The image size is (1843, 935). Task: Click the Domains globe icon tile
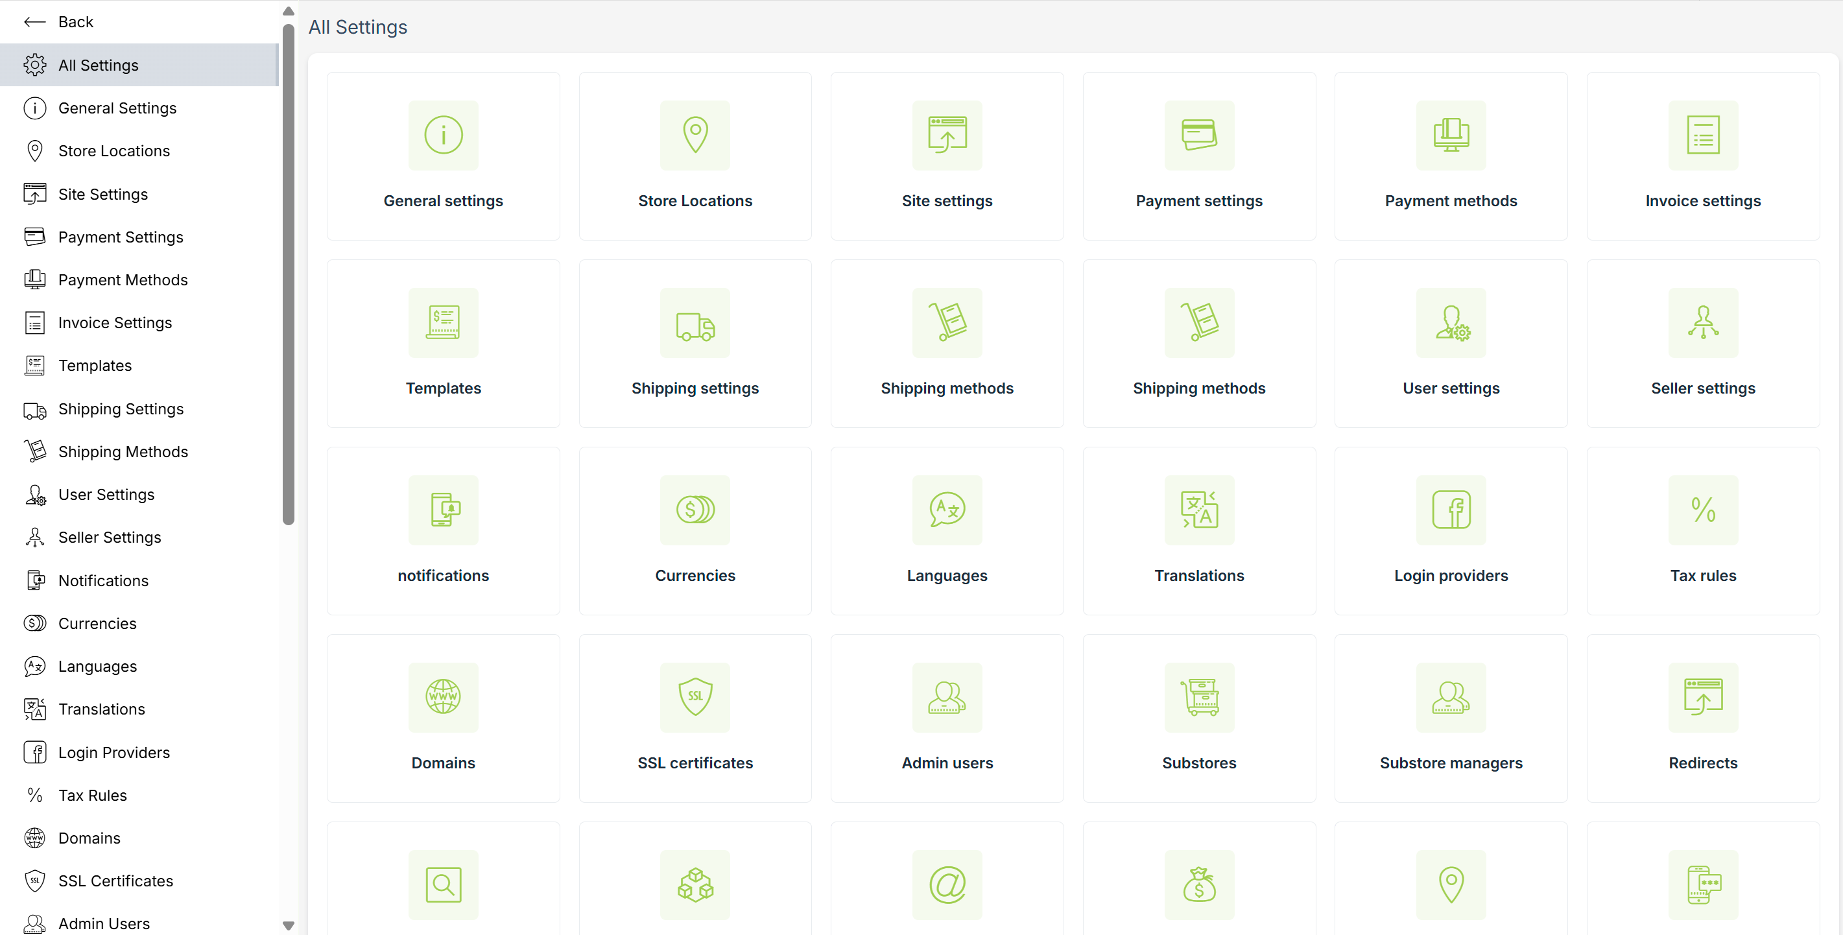[x=443, y=697]
